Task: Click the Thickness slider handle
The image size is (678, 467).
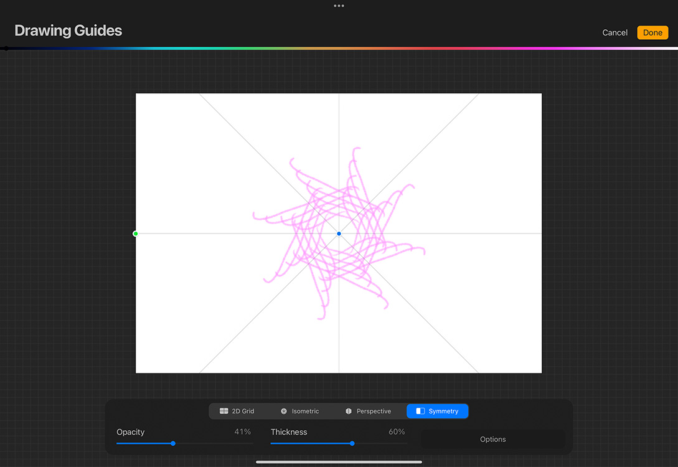Action: pyautogui.click(x=352, y=443)
